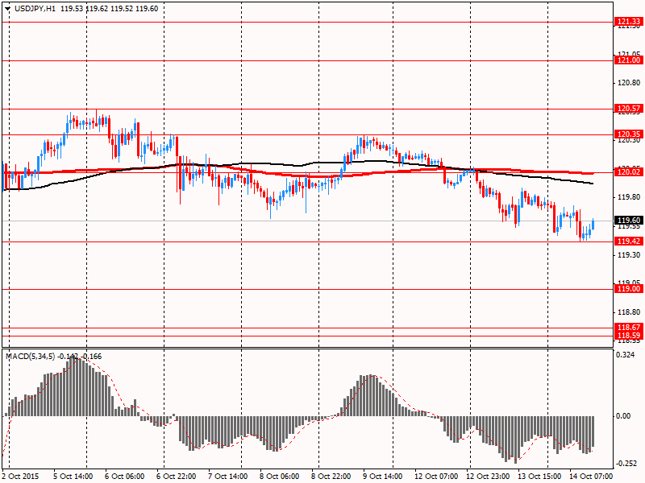This screenshot has width=645, height=483.
Task: Click the 12 Oct 07:00 time label
Action: [436, 477]
